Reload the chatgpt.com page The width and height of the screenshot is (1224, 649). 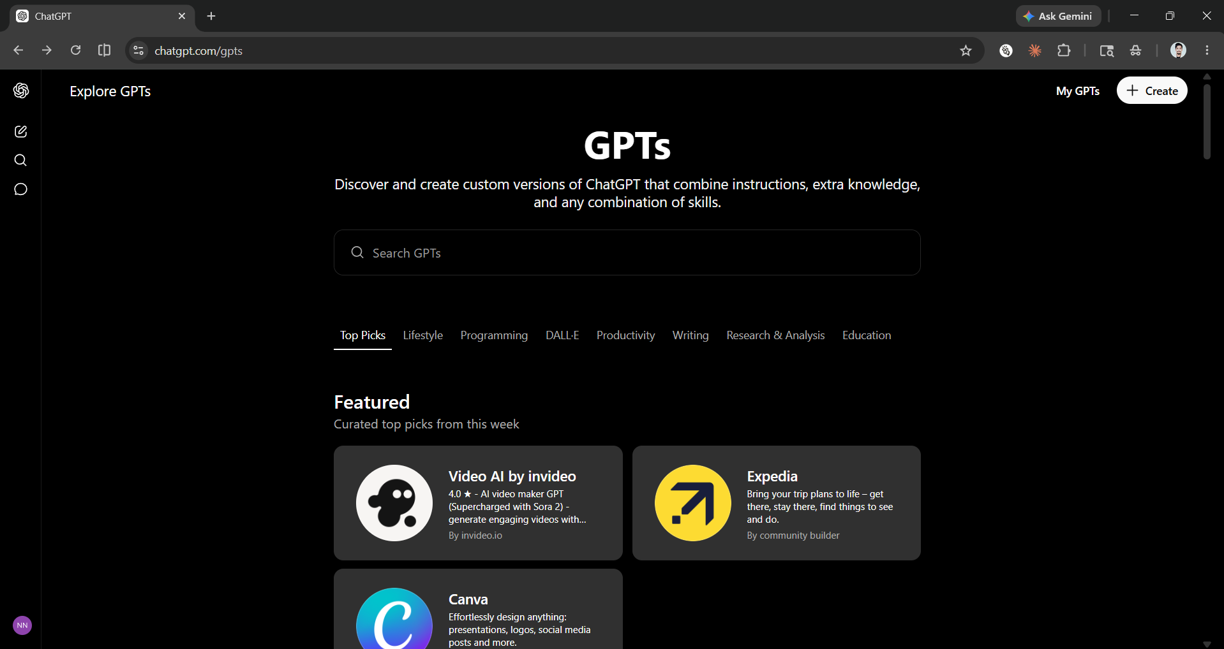click(x=75, y=50)
